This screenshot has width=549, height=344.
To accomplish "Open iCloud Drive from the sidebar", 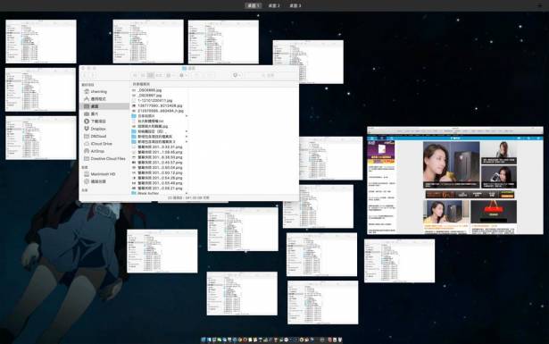I will (x=101, y=144).
